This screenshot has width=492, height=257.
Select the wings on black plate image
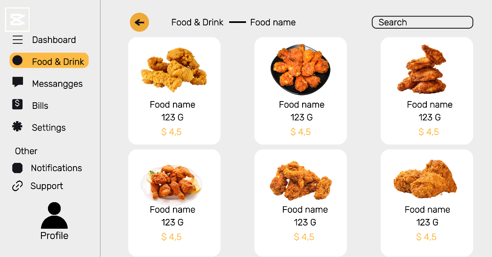pos(300,70)
